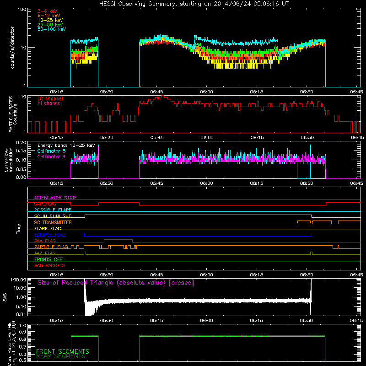Select the yellow 12-25 keV count-rate legend entry
Image resolution: width=366 pixels, height=366 pixels.
[50, 20]
